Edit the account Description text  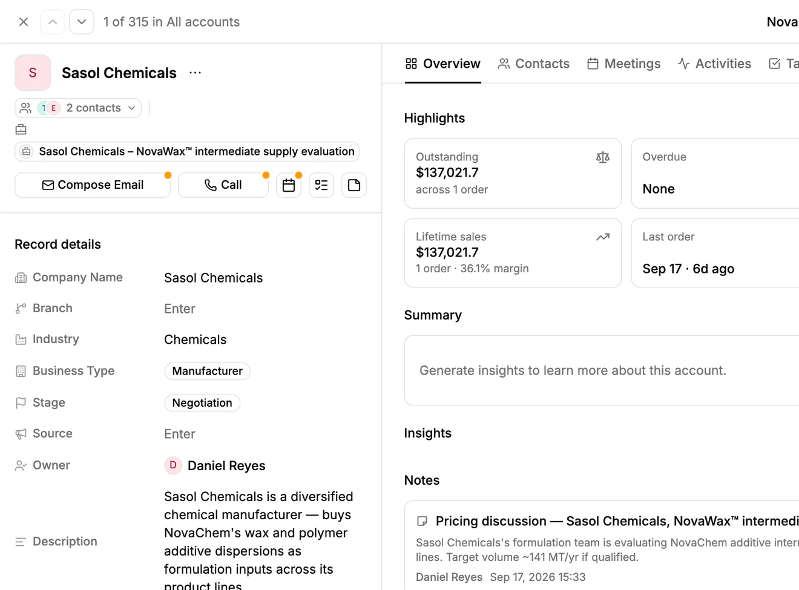[x=259, y=539]
